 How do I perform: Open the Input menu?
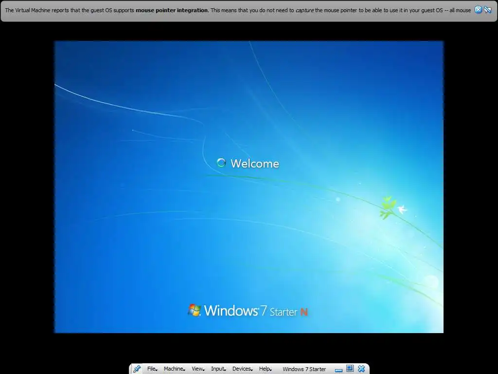coord(218,369)
